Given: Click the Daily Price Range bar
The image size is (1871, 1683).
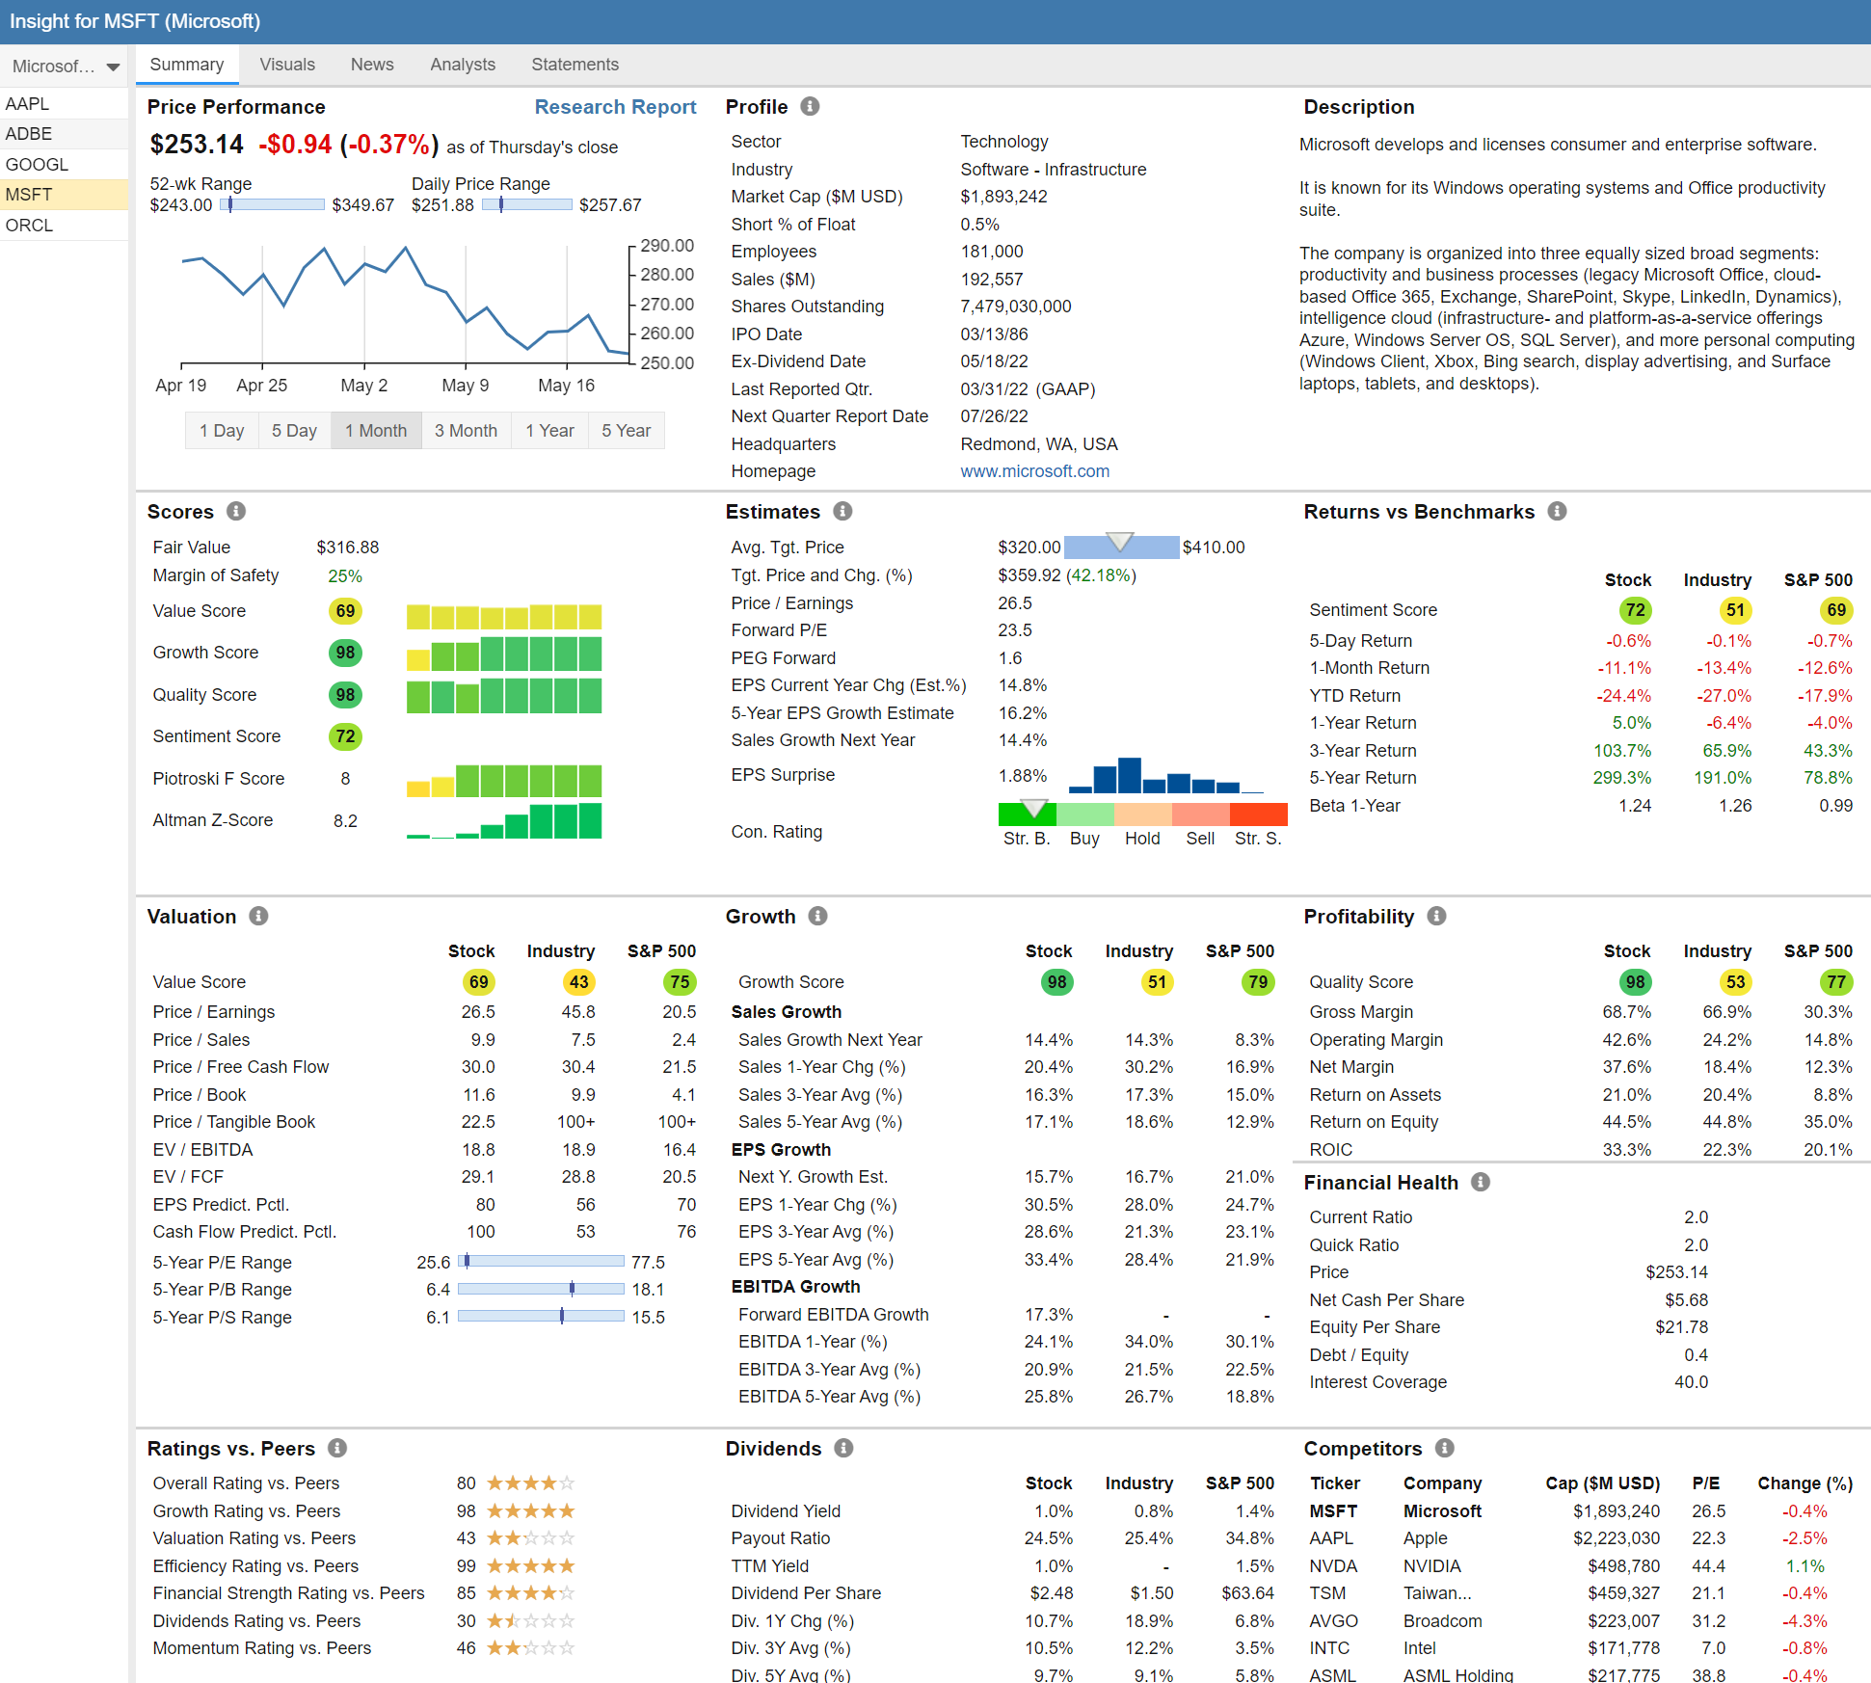Looking at the screenshot, I should tap(527, 204).
